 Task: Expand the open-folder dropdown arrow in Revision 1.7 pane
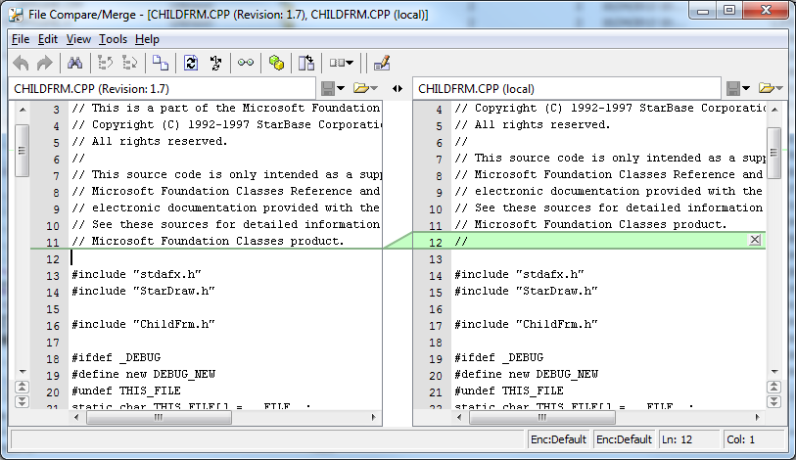coord(374,89)
